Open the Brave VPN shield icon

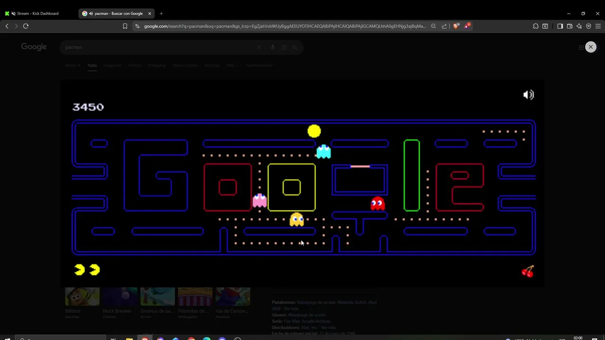tap(588, 26)
